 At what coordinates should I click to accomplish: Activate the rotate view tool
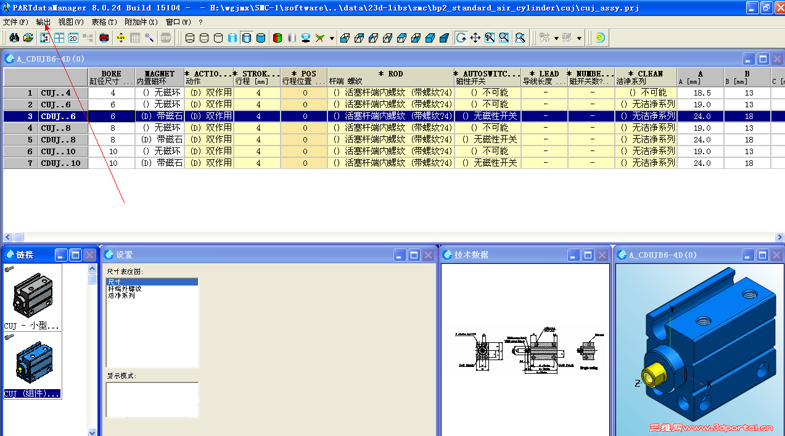tap(461, 38)
